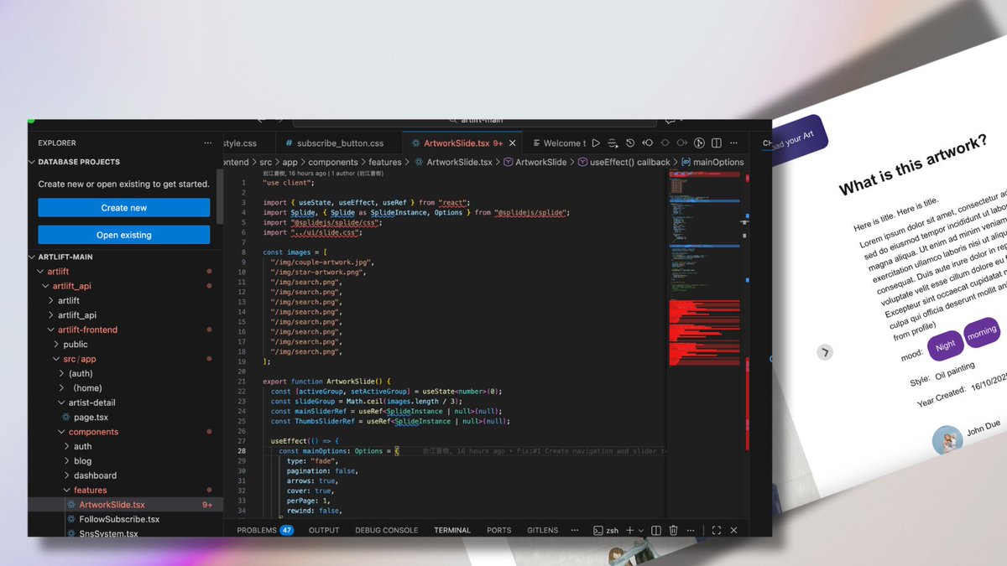Image resolution: width=1007 pixels, height=566 pixels.
Task: Kill terminal with trash icon
Action: 675,530
